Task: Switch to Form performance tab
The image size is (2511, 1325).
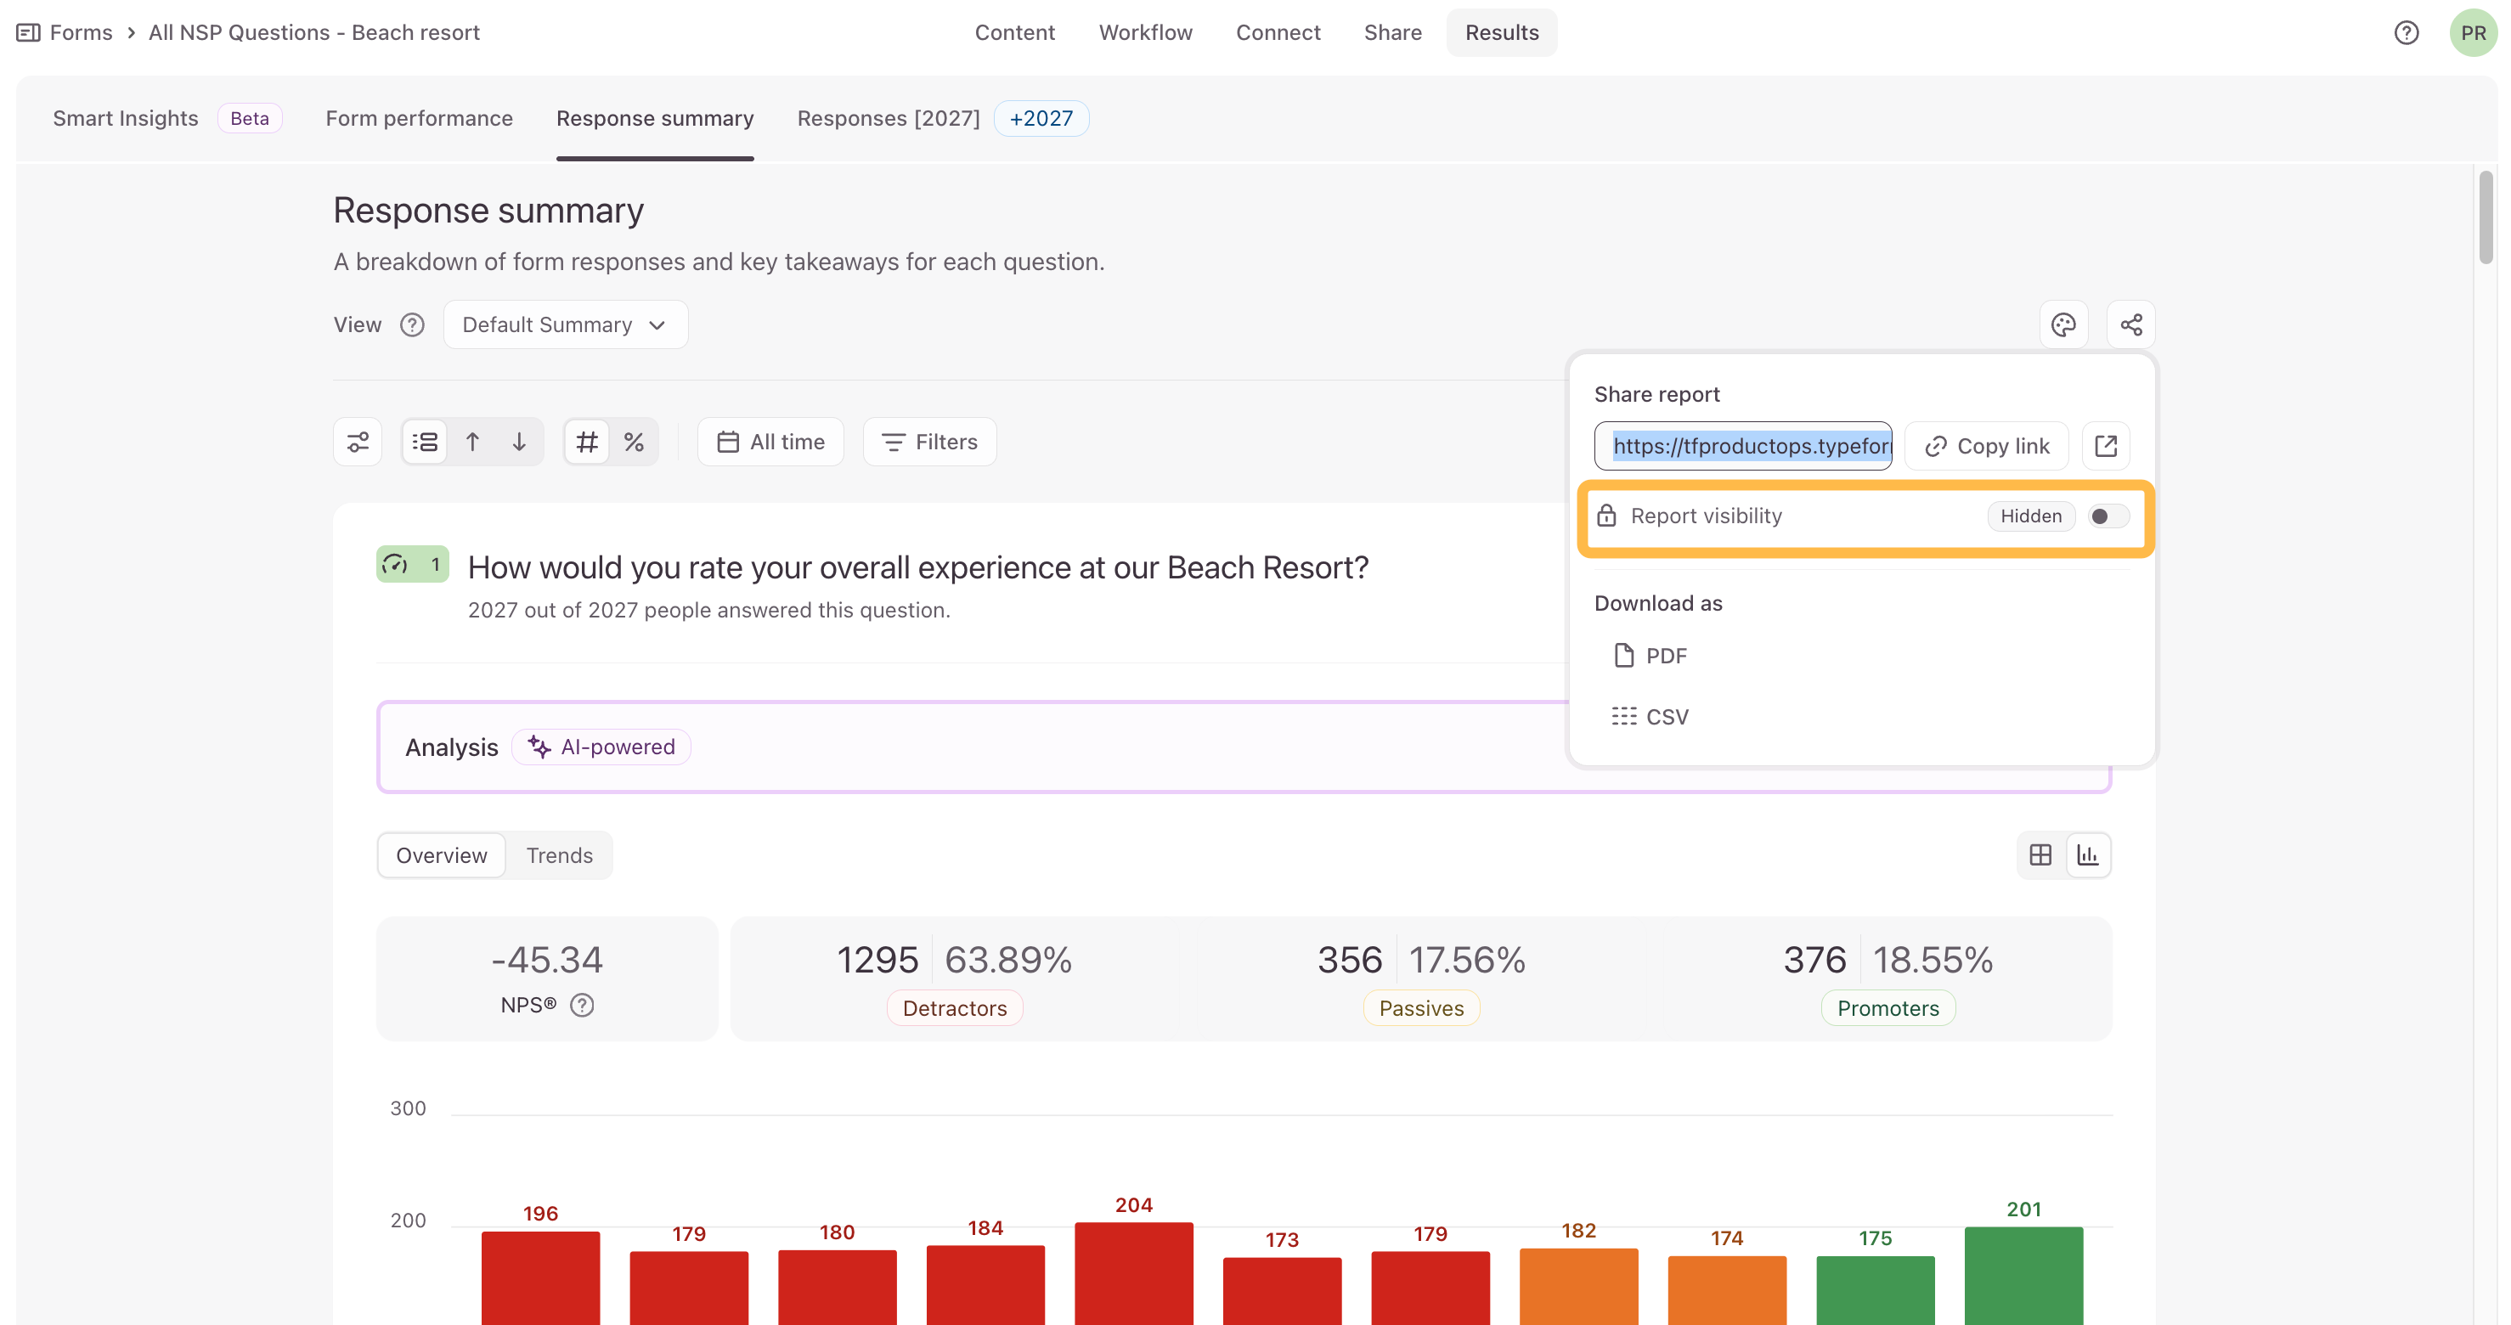Action: tap(419, 118)
